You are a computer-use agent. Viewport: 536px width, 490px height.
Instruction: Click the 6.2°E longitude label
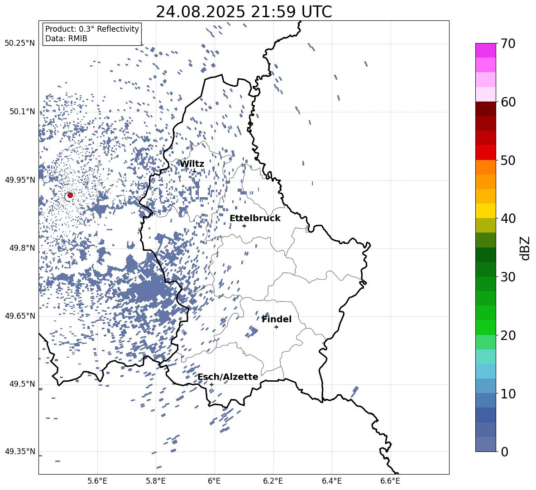pos(273,481)
